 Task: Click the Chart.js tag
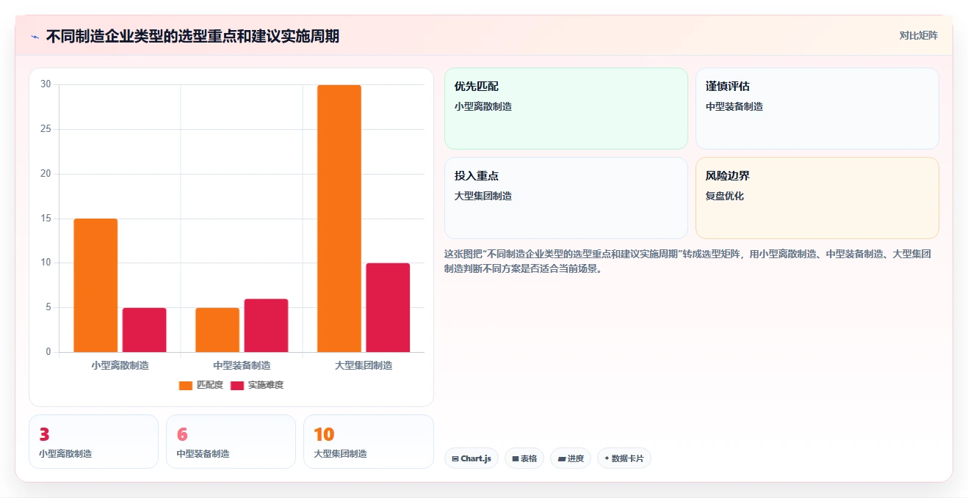pyautogui.click(x=472, y=458)
